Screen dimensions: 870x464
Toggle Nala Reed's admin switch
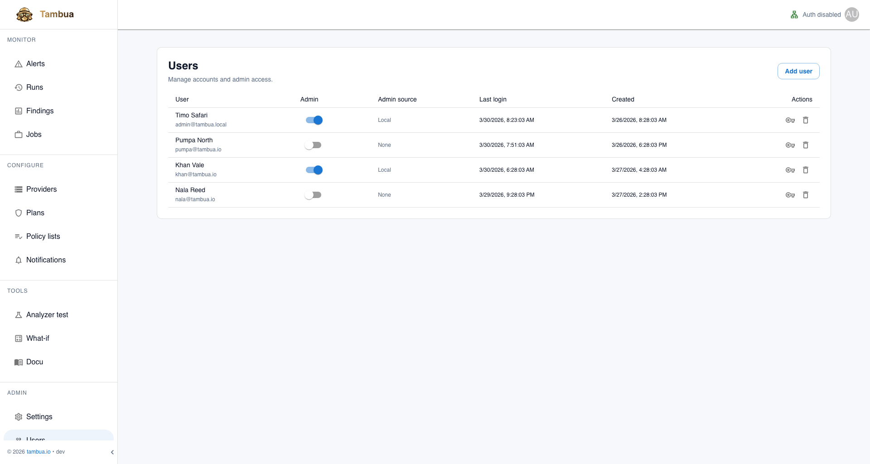pyautogui.click(x=313, y=194)
